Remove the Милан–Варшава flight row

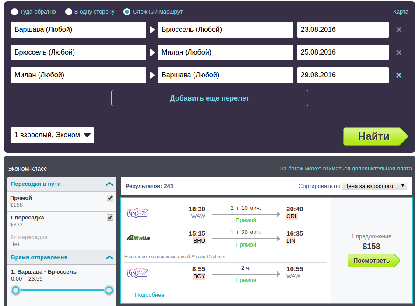[x=399, y=75]
